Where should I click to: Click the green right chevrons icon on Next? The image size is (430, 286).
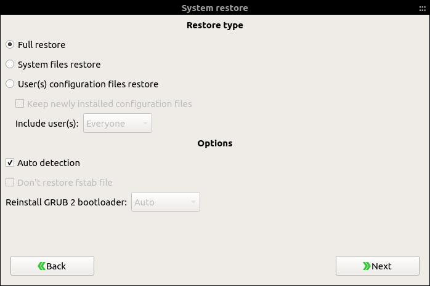coord(367,266)
